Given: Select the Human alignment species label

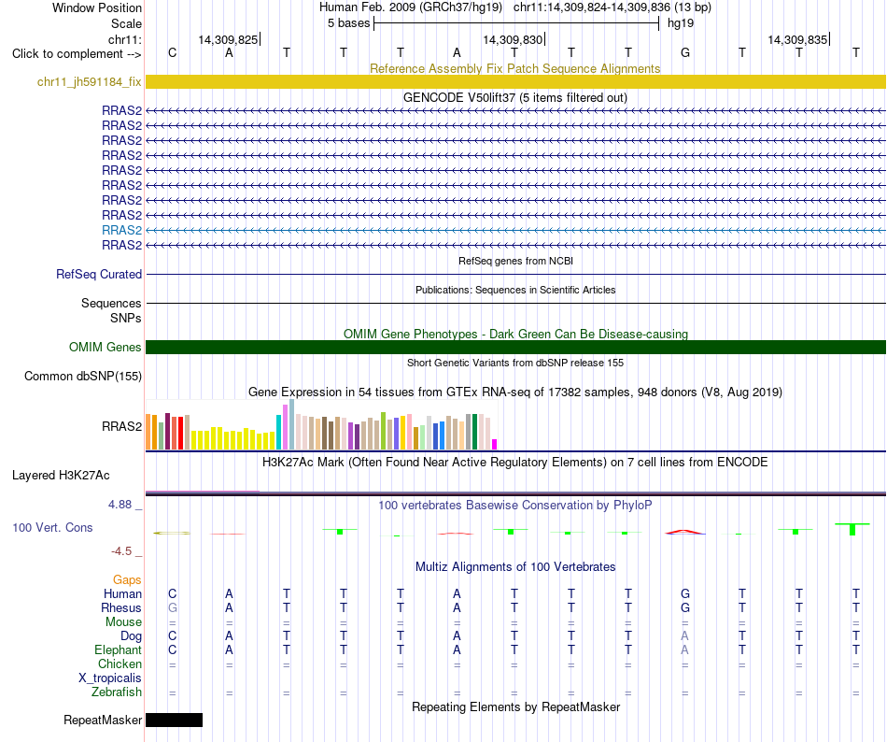Looking at the screenshot, I should coord(122,593).
